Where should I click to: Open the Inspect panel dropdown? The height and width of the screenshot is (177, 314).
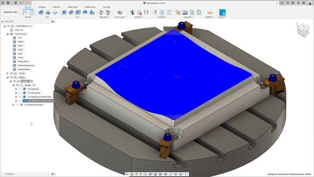(x=209, y=17)
